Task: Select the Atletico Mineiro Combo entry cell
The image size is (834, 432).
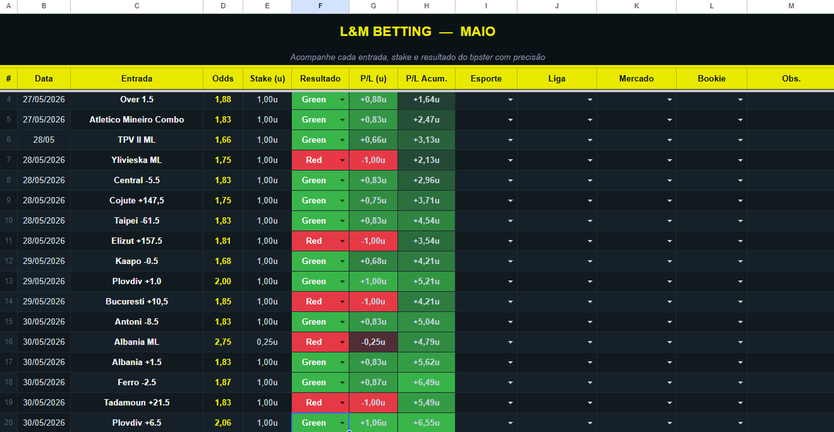Action: tap(137, 119)
